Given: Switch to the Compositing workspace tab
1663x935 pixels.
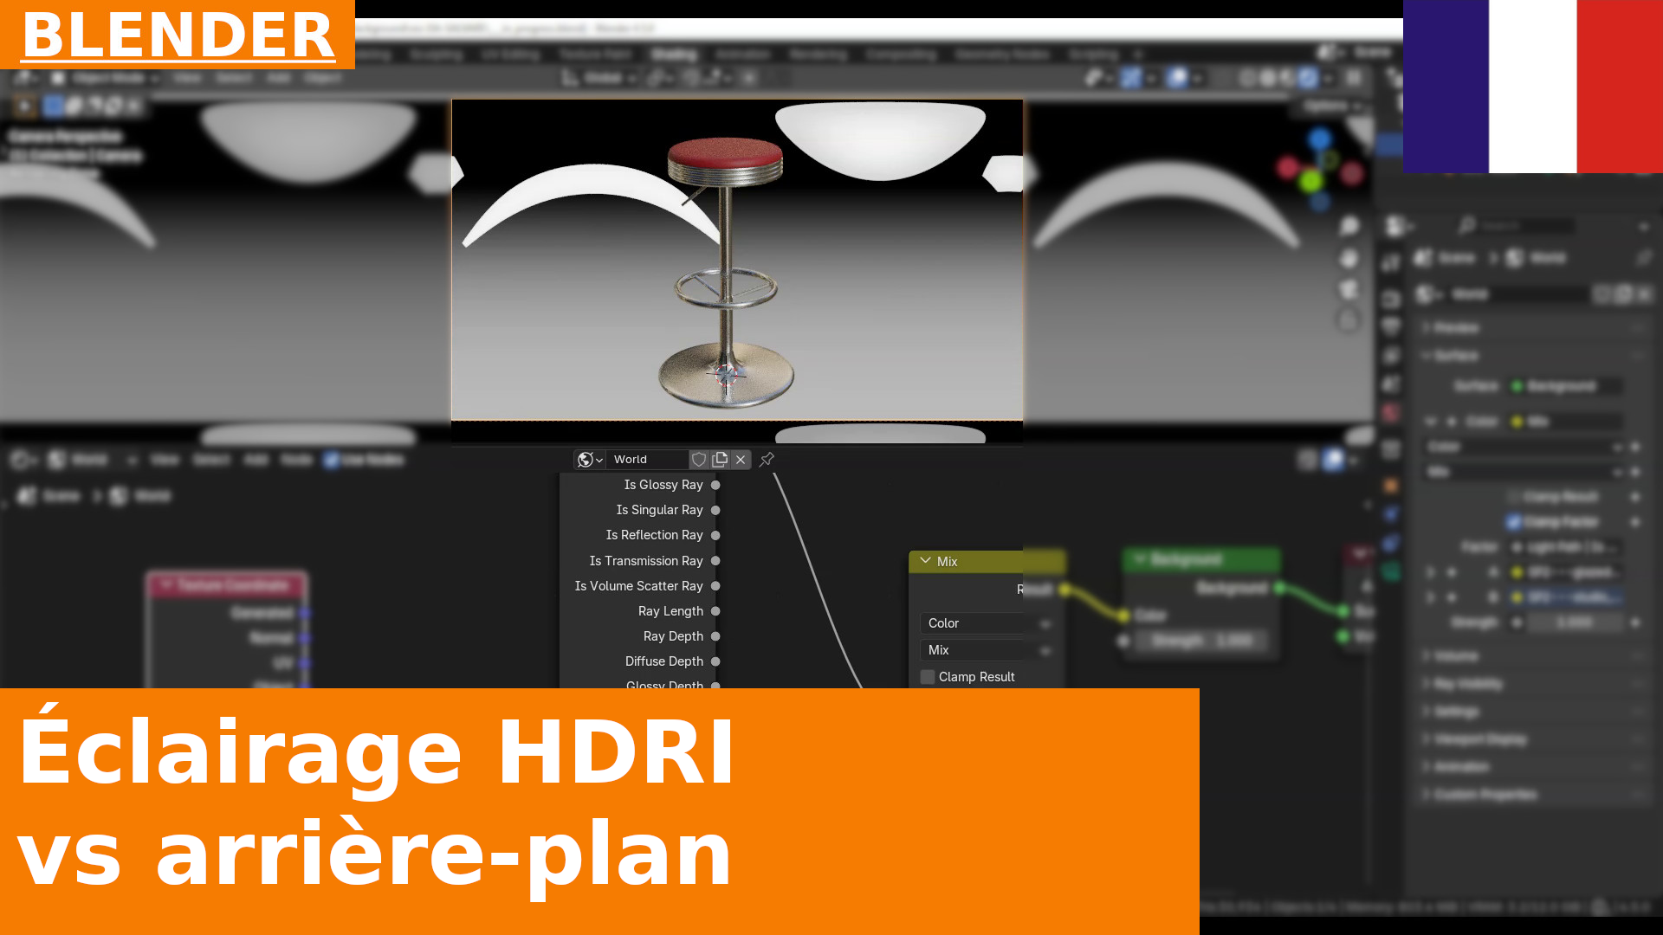Looking at the screenshot, I should [x=901, y=54].
